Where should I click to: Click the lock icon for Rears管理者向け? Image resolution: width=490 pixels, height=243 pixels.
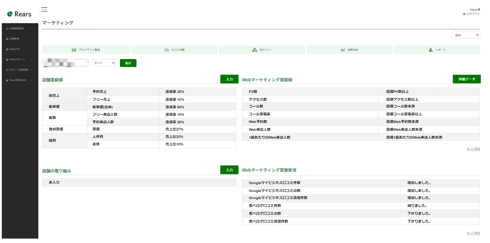click(x=7, y=80)
